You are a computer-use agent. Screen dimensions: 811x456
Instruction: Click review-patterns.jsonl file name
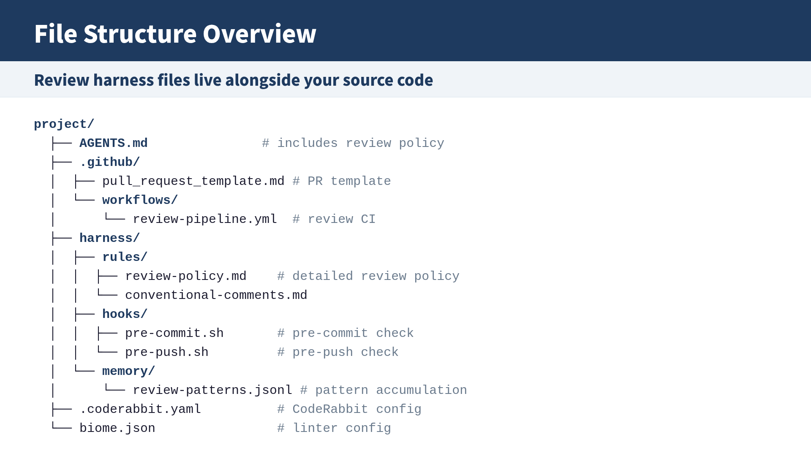point(212,390)
